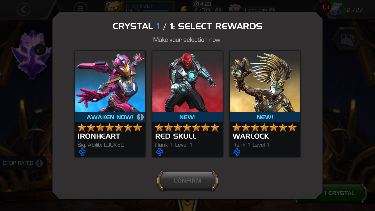Choose the Warlock reward card
The width and height of the screenshot is (375, 211).
pos(265,104)
